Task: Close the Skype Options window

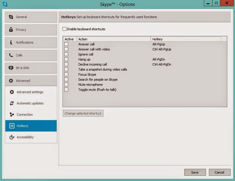Action: coord(227,3)
